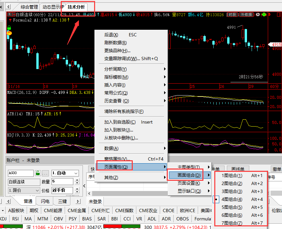
Task: Select the RSI indicator tab
Action: [16, 219]
